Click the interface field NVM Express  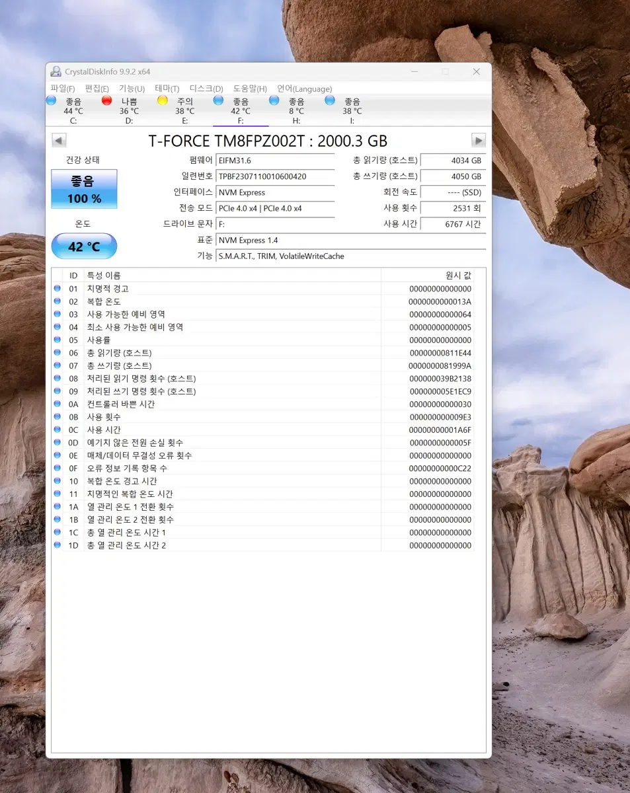(275, 192)
